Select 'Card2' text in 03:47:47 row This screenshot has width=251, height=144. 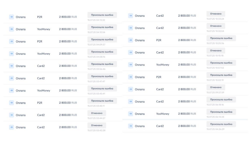(x=41, y=78)
